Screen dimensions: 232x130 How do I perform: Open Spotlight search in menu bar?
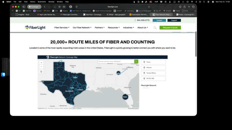[204, 2]
